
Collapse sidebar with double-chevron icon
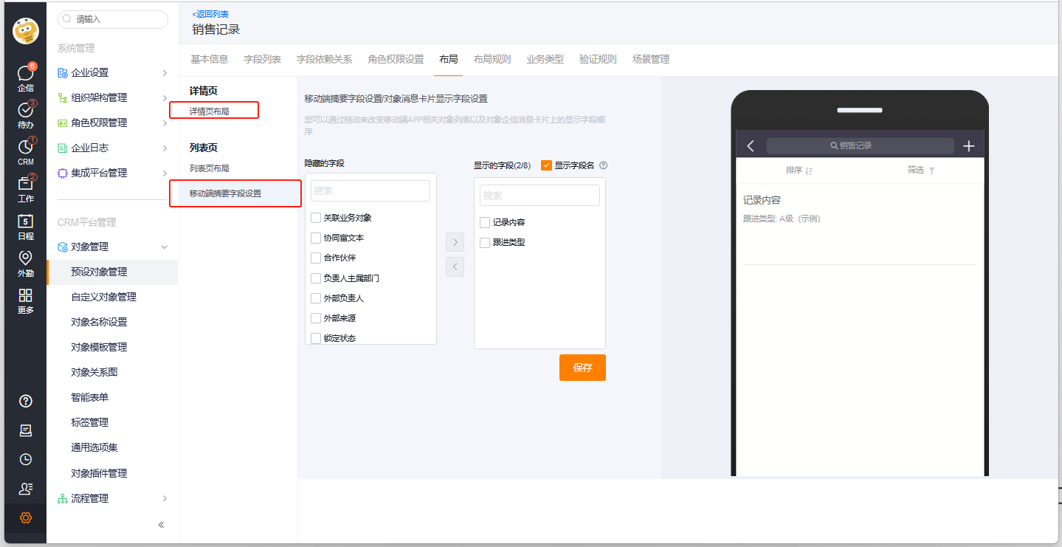(161, 525)
